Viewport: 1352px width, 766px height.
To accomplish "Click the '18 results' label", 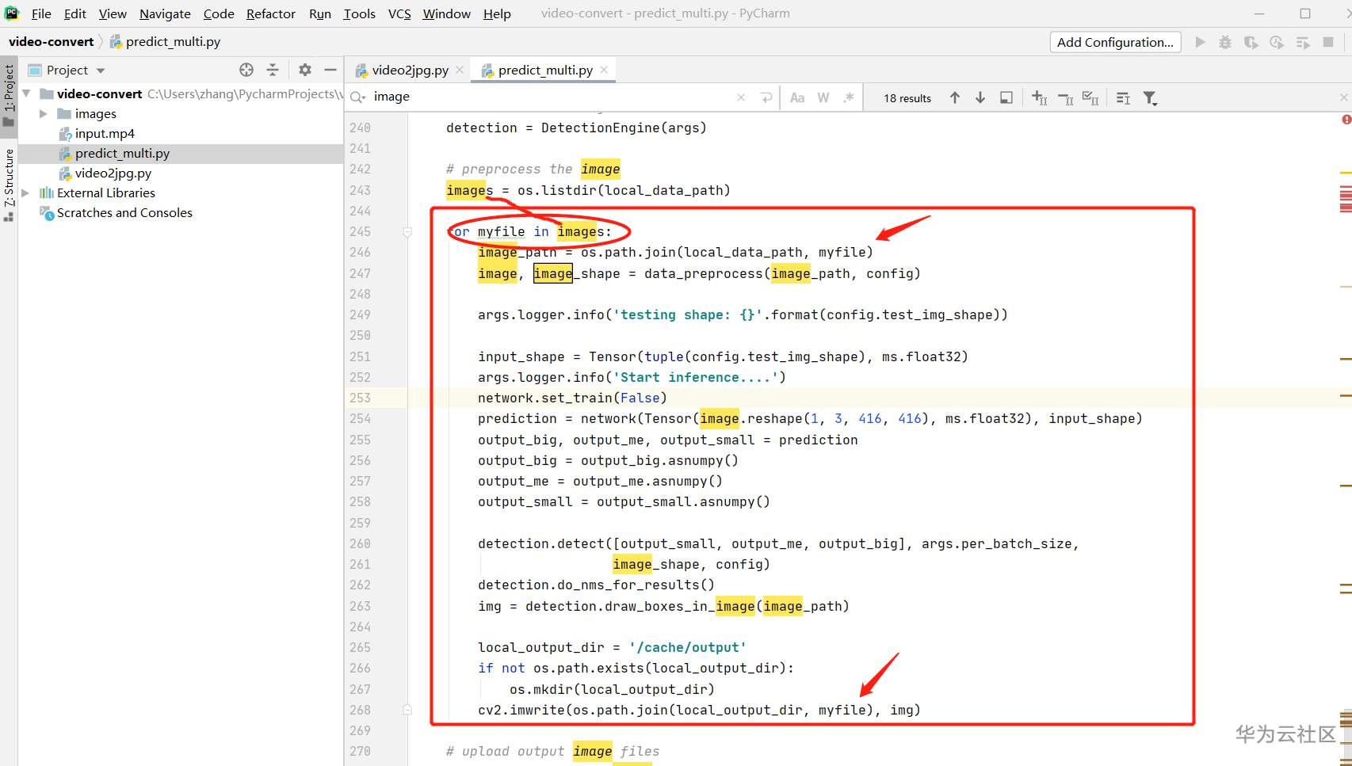I will click(x=907, y=98).
